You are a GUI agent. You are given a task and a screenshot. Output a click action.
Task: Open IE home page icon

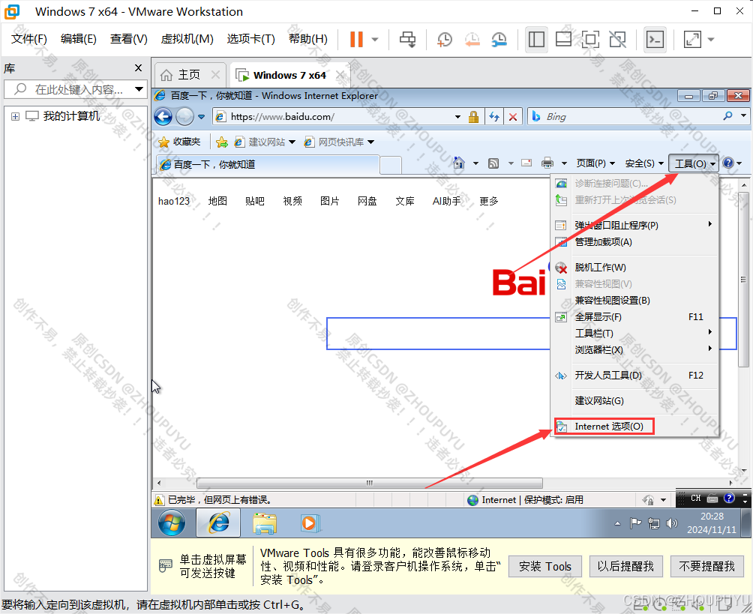click(x=459, y=163)
